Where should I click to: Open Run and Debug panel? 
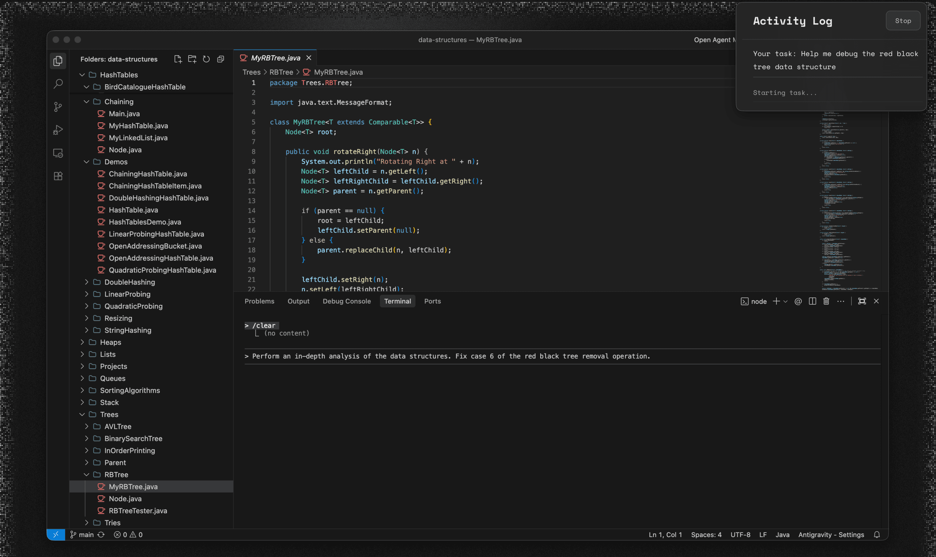coord(58,130)
